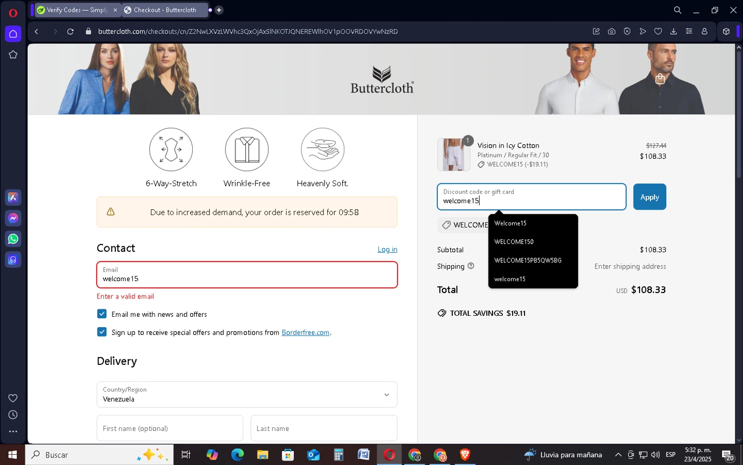743x465 pixels.
Task: Open the easy setup lines icon
Action: click(x=689, y=31)
